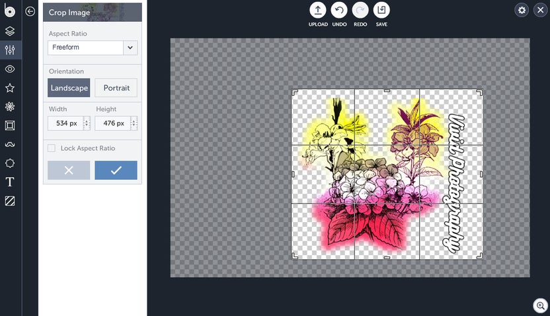Click the Lock Aspect Ratio label
The width and height of the screenshot is (550, 316).
pos(88,148)
